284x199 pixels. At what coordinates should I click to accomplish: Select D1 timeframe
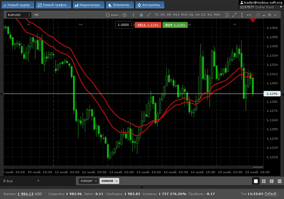tap(203, 15)
